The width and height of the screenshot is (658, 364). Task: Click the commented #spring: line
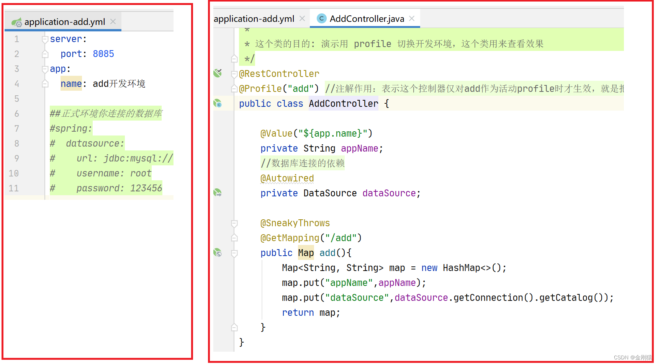[x=71, y=129]
